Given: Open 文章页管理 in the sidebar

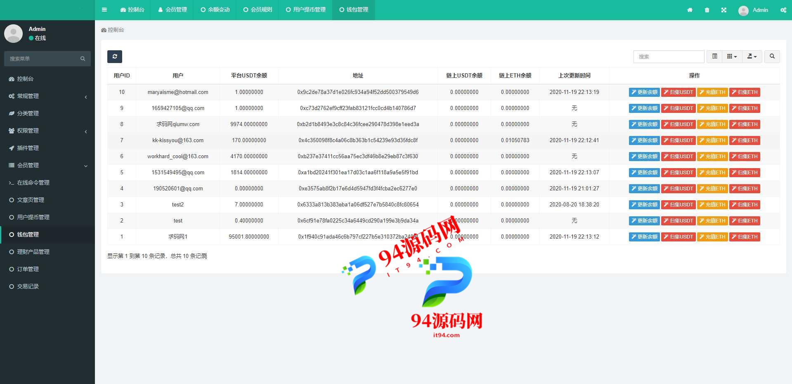Looking at the screenshot, I should [x=47, y=200].
